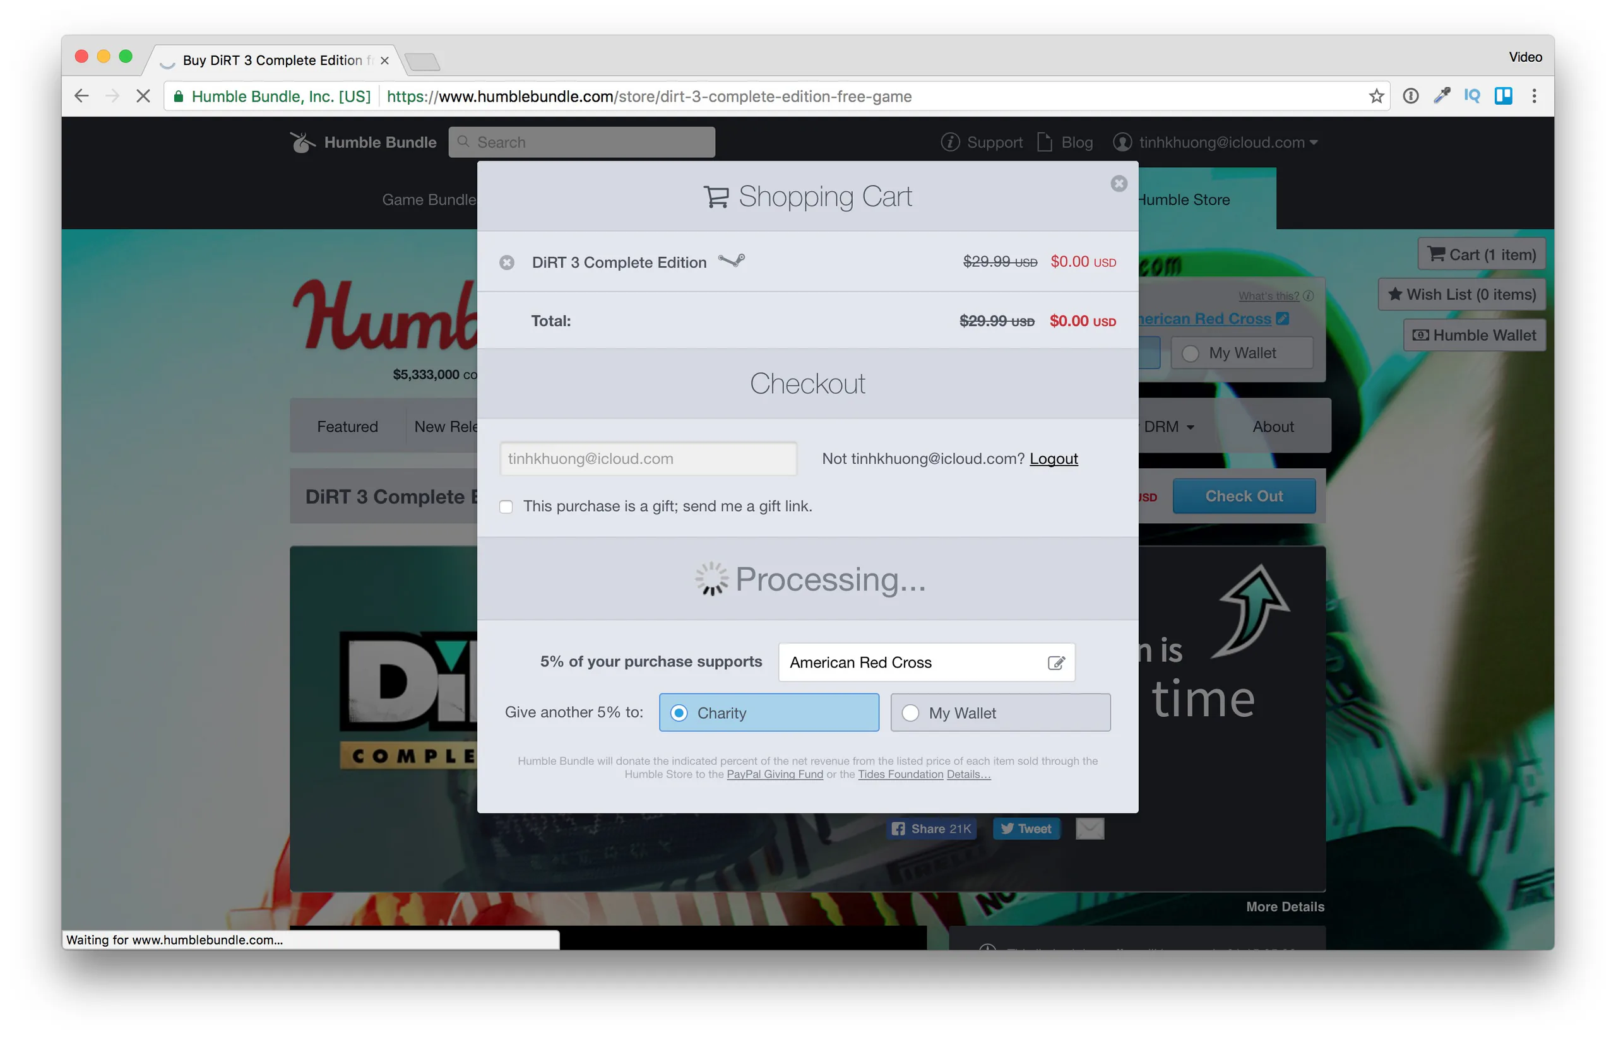Open the Featured store section
Image resolution: width=1616 pixels, height=1038 pixels.
[347, 427]
